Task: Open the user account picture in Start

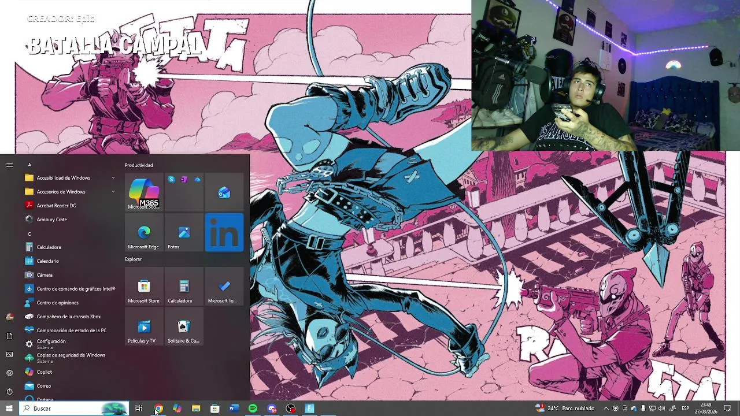Action: [9, 317]
